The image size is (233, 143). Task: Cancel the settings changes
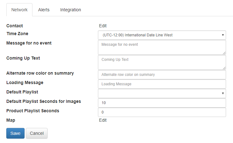click(x=37, y=133)
